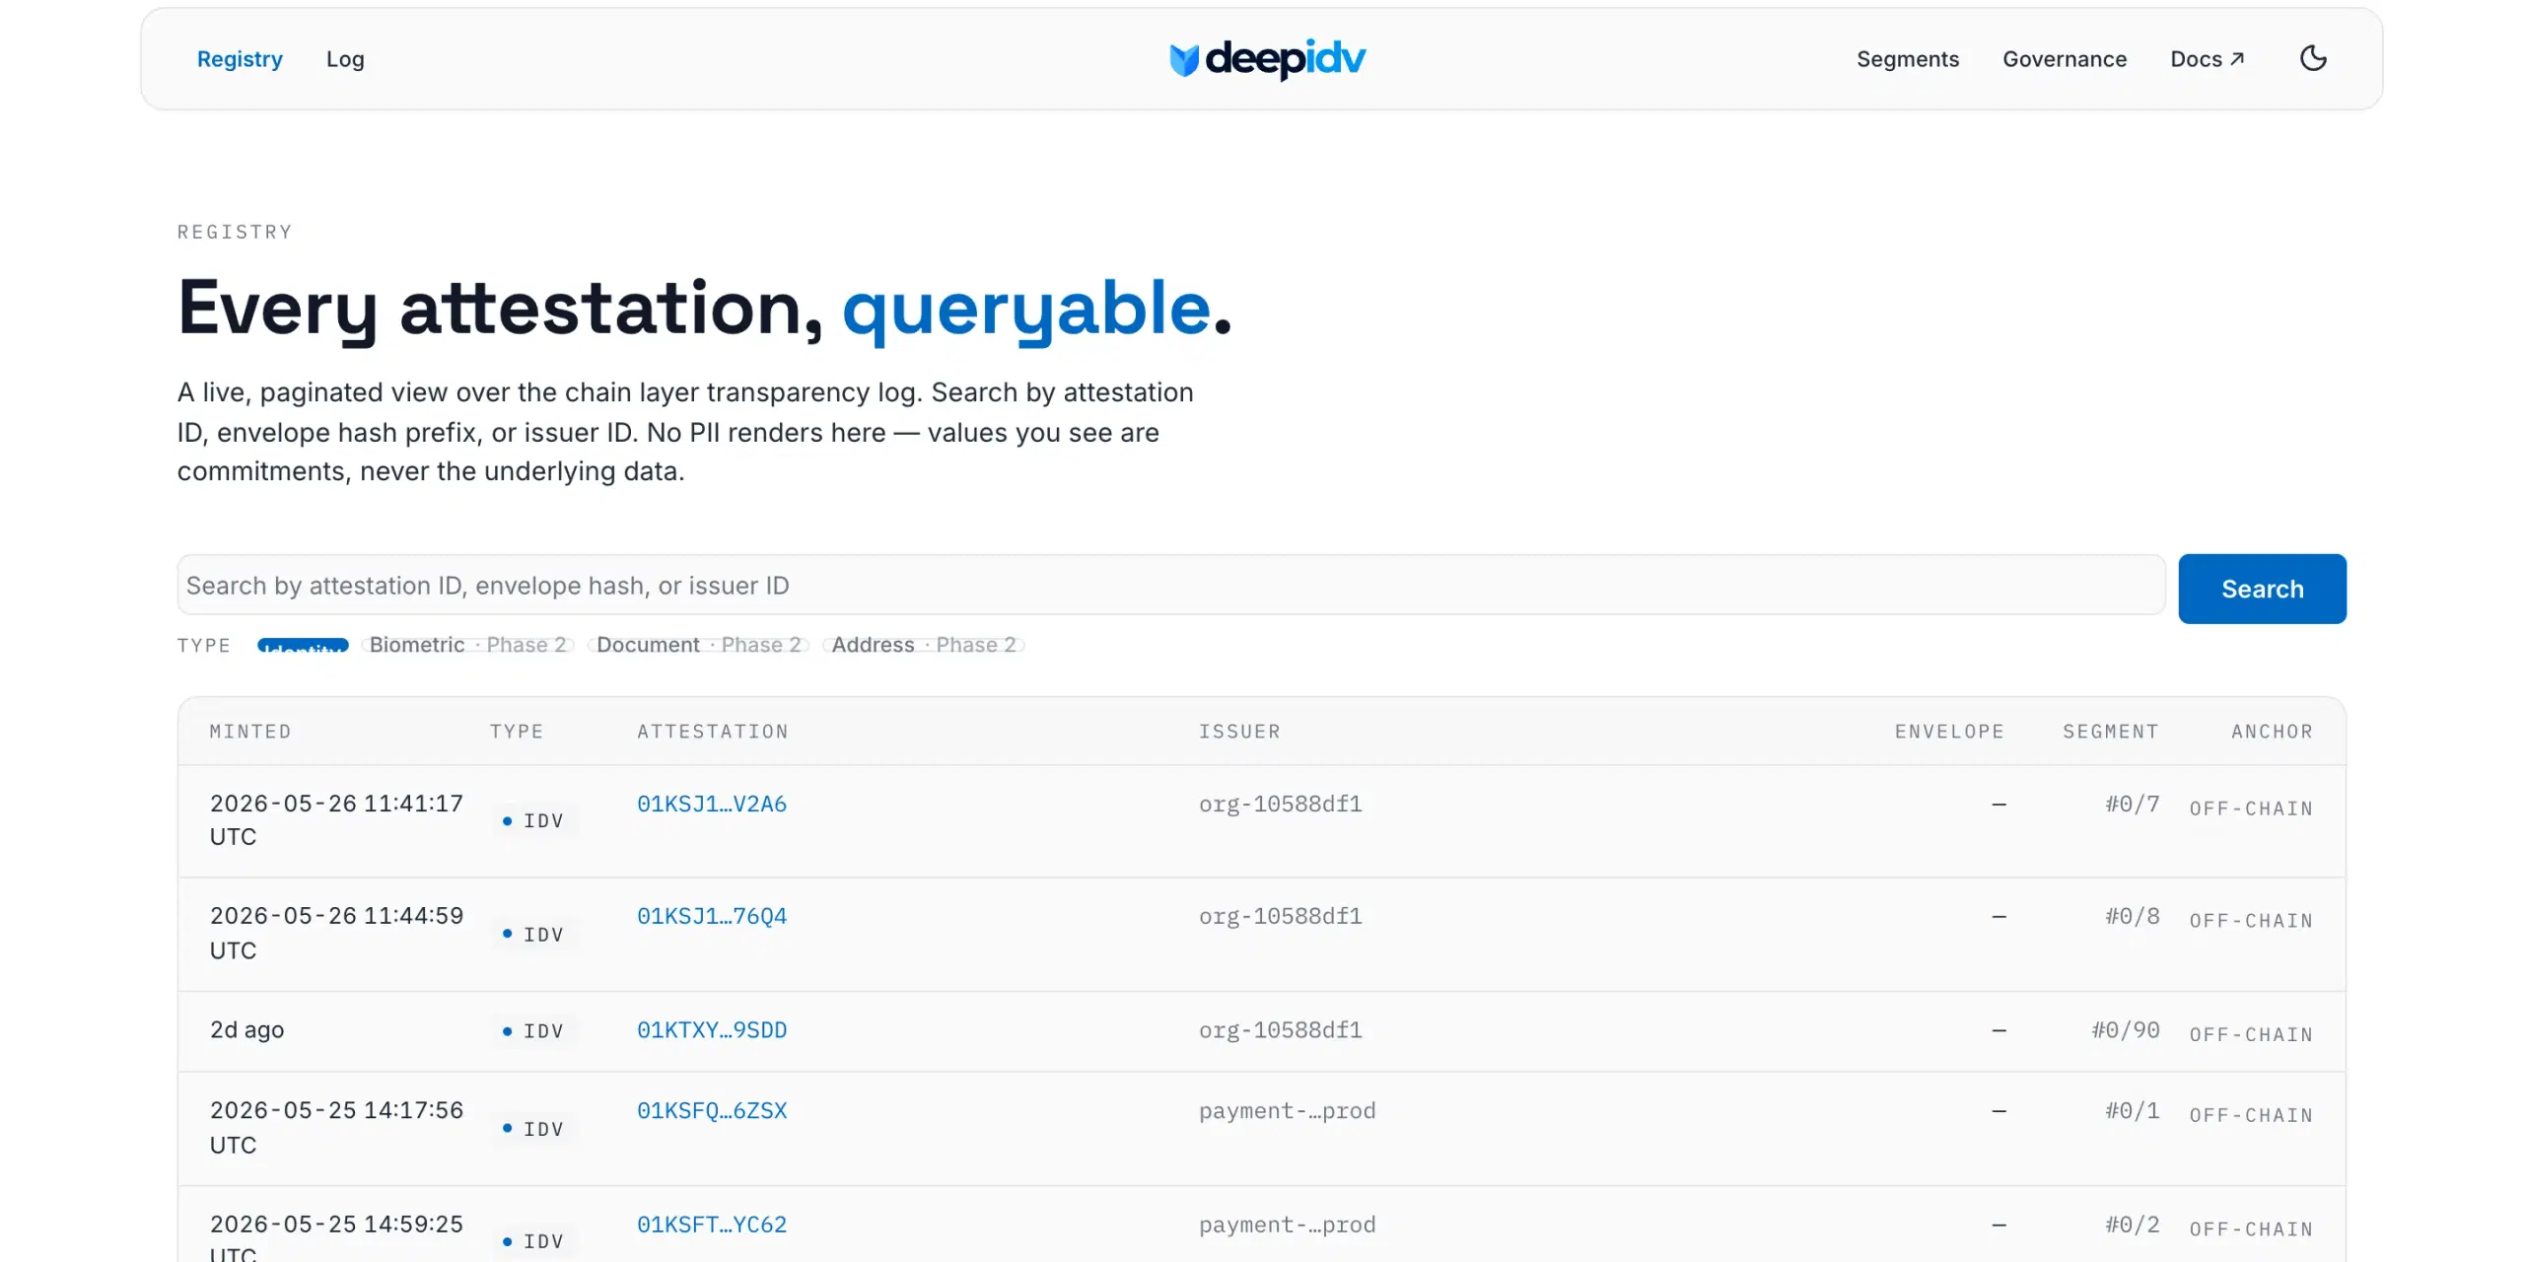
Task: Select the Document Phase 2 filter chip
Action: pyautogui.click(x=699, y=645)
